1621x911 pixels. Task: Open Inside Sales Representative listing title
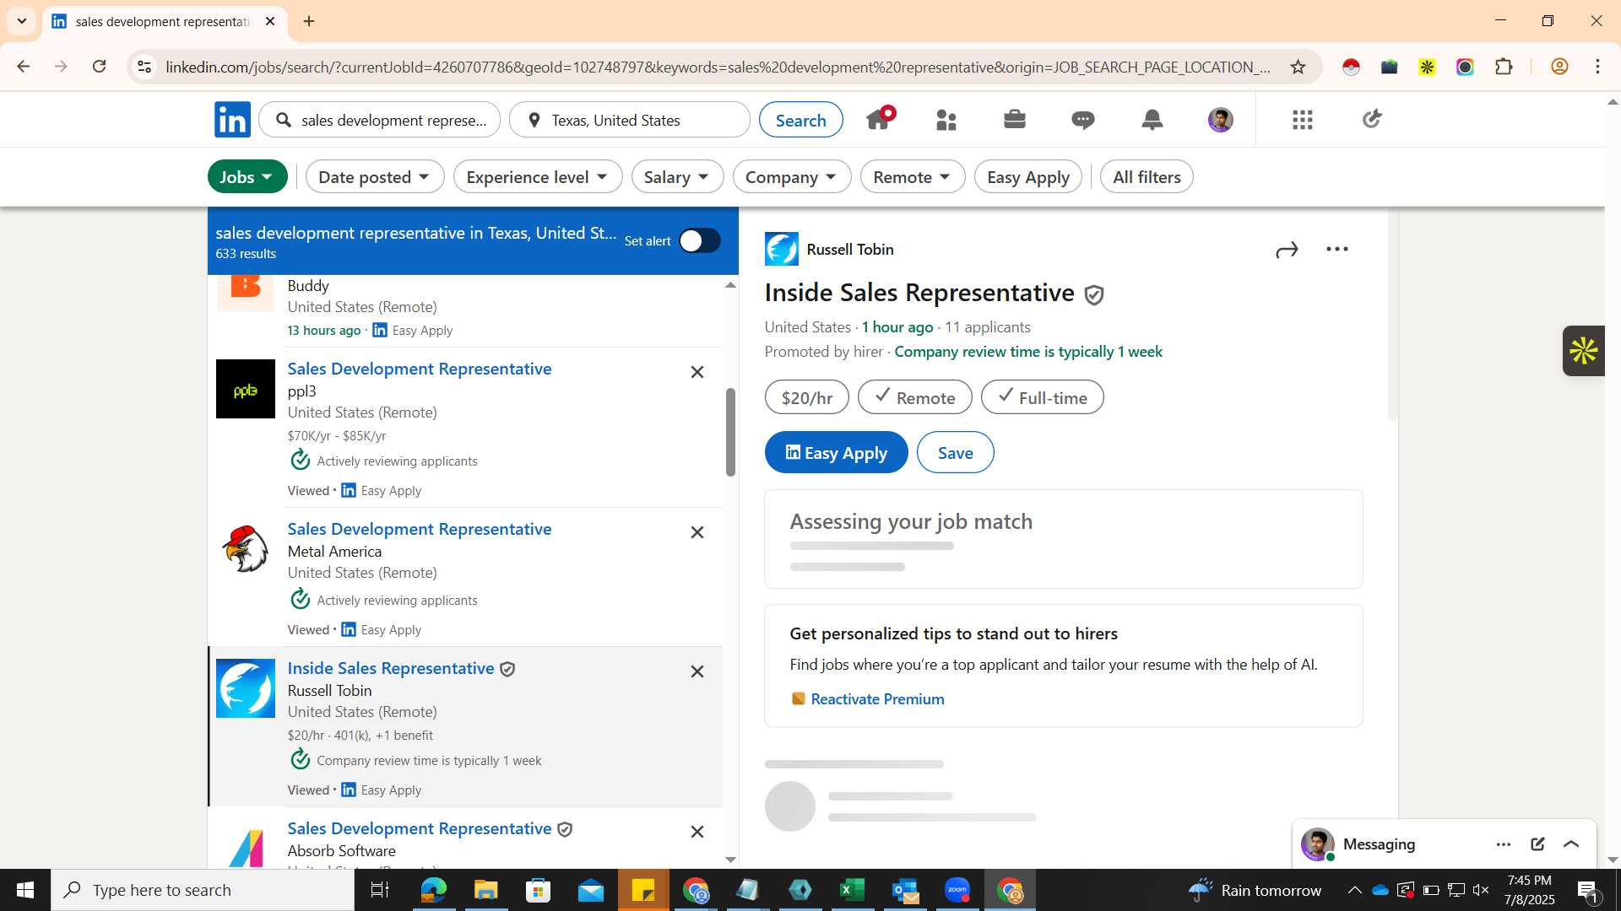tap(391, 668)
